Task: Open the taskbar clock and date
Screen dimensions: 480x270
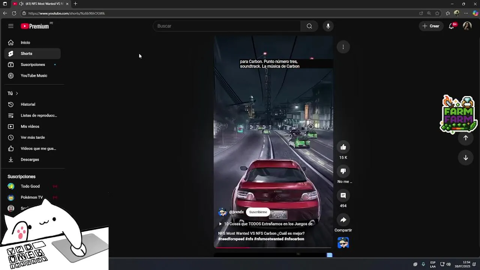Action: click(x=462, y=264)
